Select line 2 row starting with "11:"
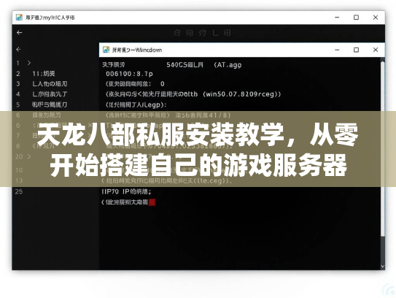The height and width of the screenshot is (298, 396). click(44, 74)
